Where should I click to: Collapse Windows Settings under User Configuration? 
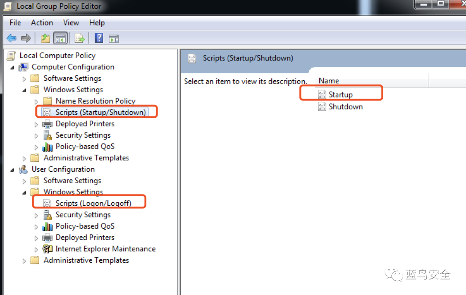24,192
